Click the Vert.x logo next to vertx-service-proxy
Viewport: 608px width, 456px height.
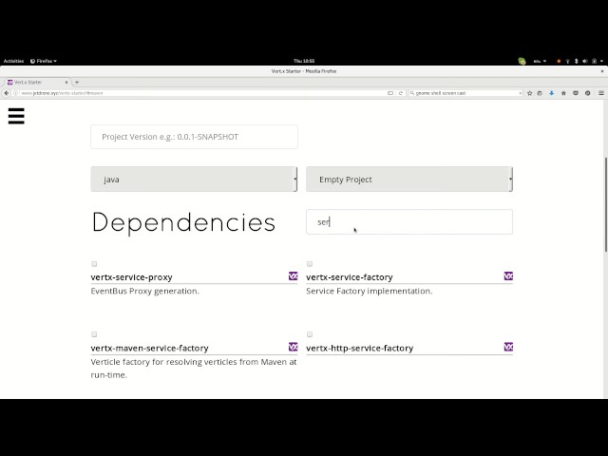click(294, 275)
